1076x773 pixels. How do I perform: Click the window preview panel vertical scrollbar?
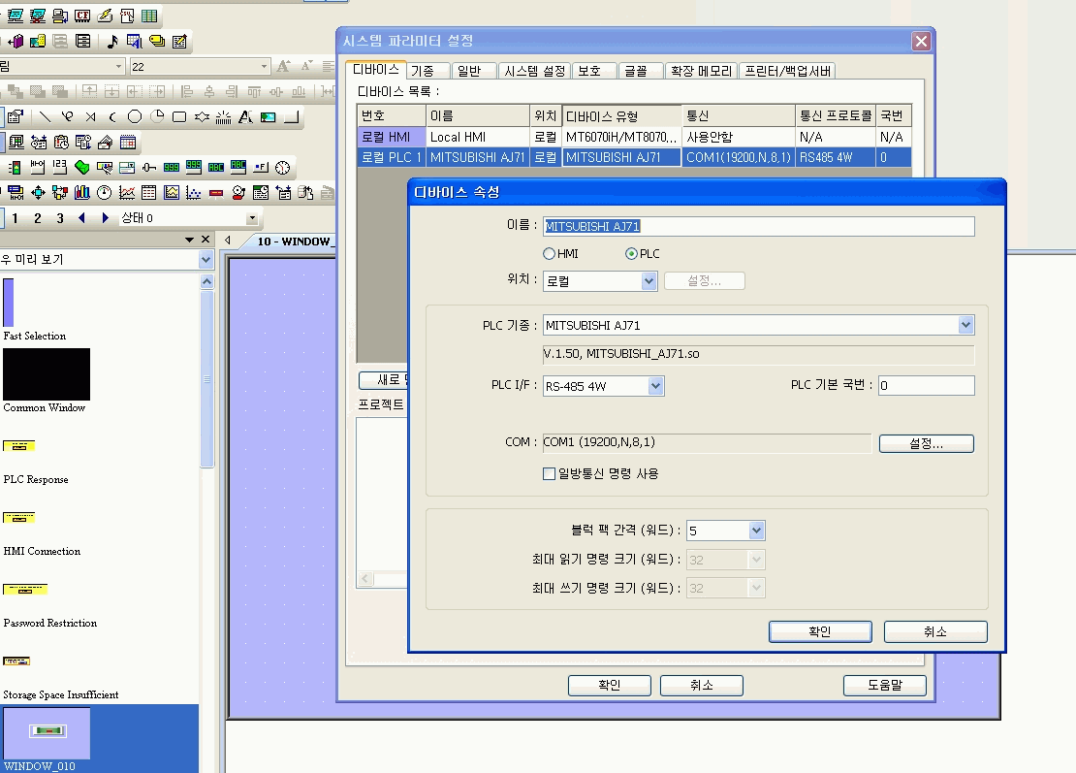click(206, 388)
